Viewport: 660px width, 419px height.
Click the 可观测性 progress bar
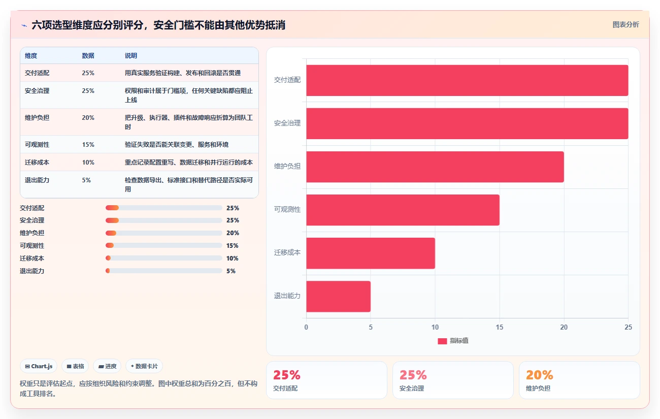point(164,246)
